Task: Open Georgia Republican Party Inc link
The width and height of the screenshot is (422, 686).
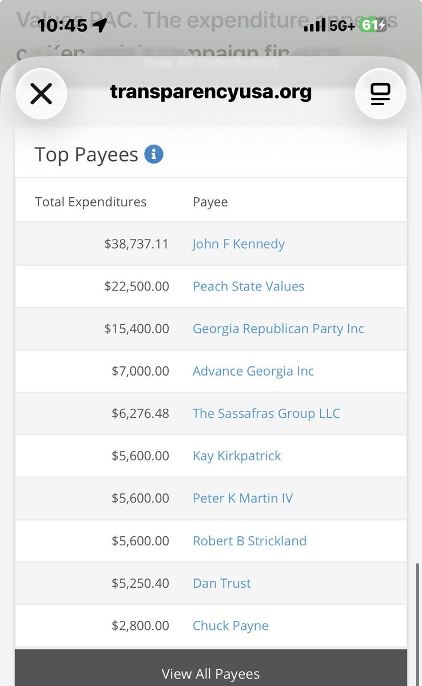Action: click(x=278, y=329)
